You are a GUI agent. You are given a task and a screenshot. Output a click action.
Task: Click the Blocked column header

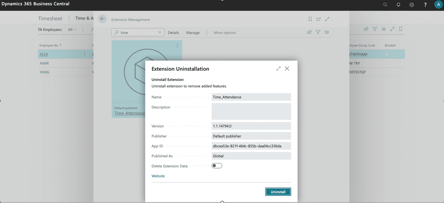coord(390,46)
